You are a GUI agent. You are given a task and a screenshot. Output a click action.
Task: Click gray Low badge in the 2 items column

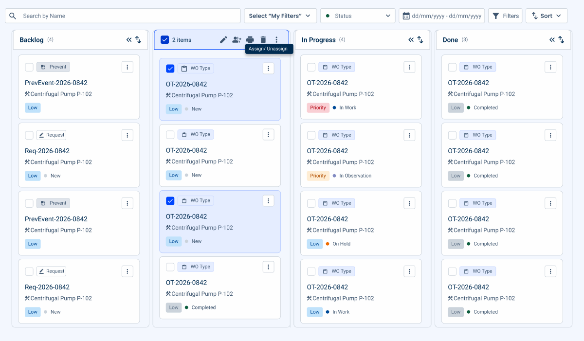point(174,307)
